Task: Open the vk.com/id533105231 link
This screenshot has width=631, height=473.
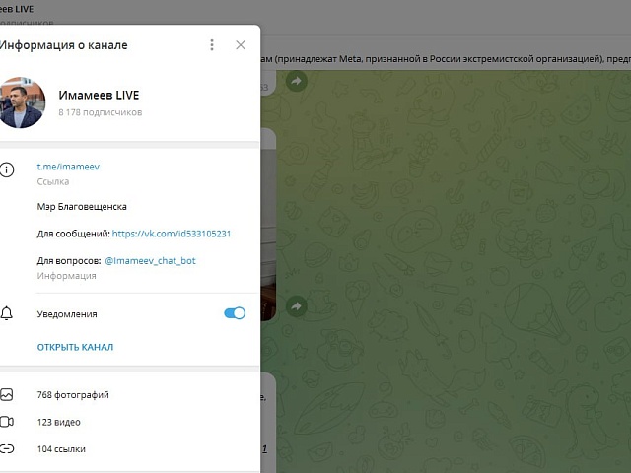Action: point(171,234)
